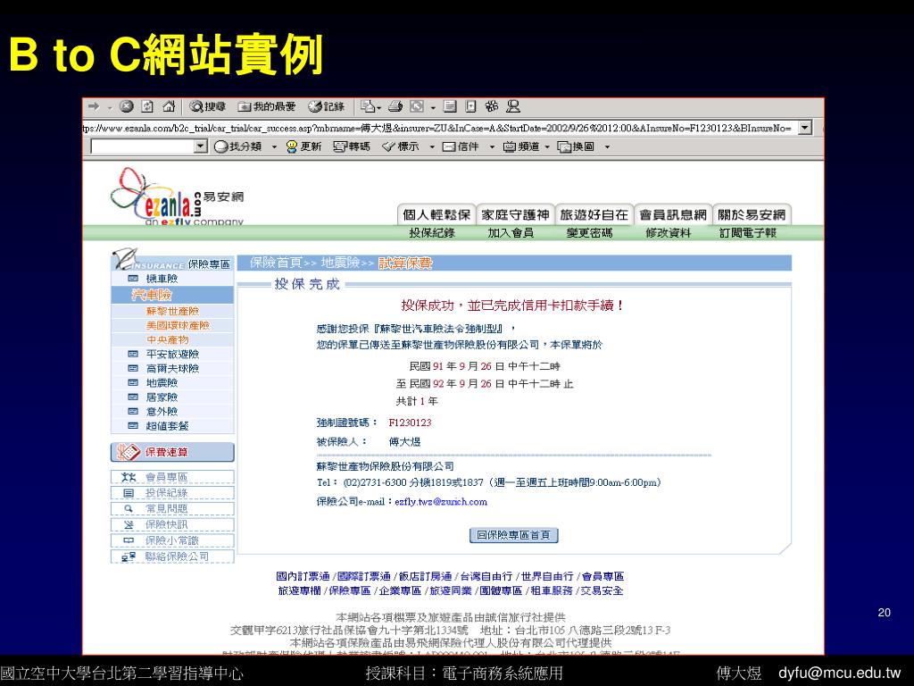Image resolution: width=914 pixels, height=686 pixels.
Task: Click 加入會員 submenu item
Action: point(511,233)
